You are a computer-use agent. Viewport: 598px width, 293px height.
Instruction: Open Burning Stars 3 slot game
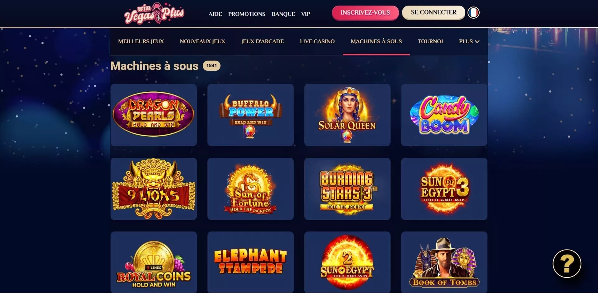coord(347,189)
